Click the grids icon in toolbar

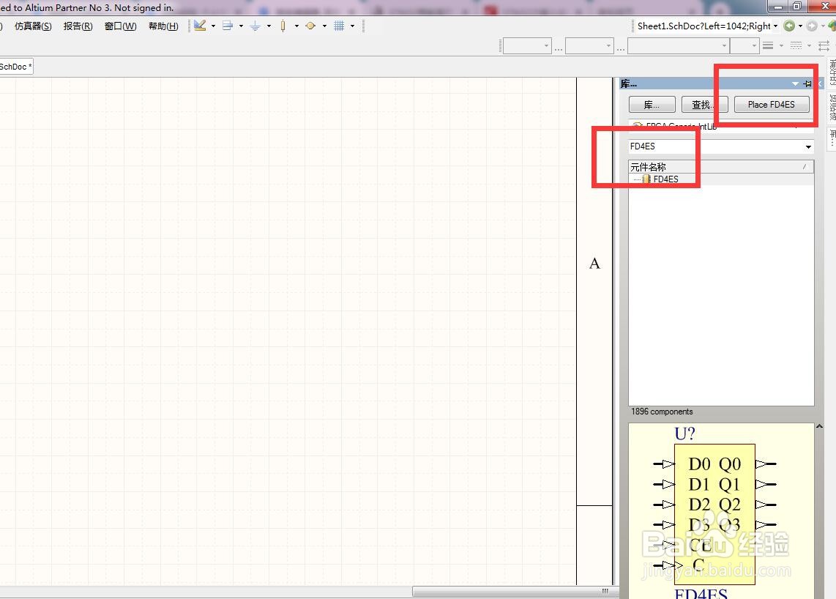click(x=338, y=26)
